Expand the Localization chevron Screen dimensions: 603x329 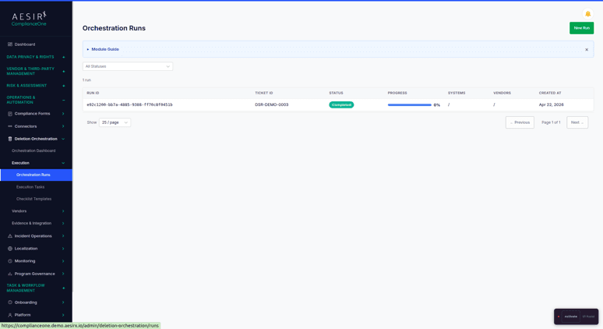(x=63, y=249)
